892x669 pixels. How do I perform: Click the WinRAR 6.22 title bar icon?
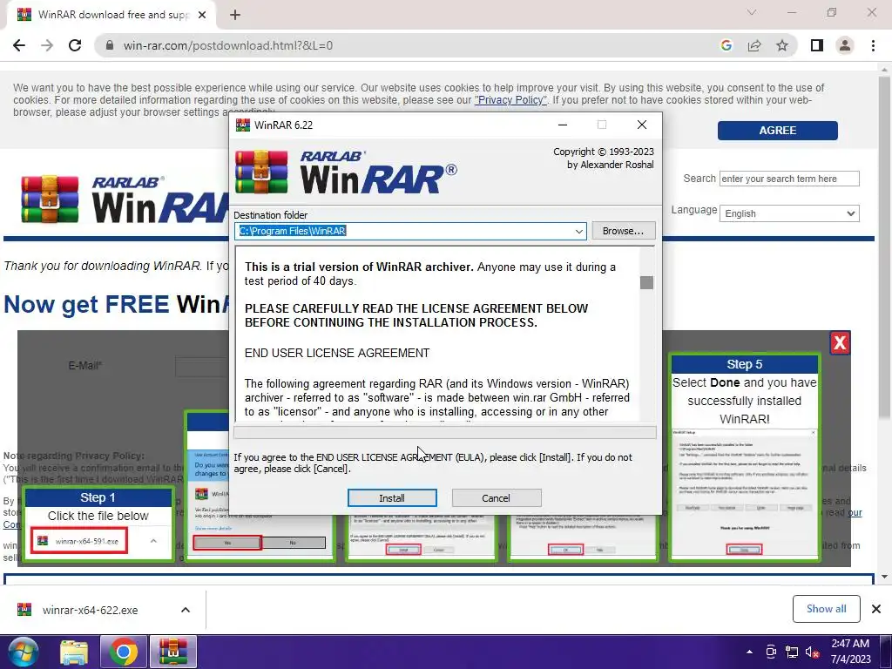pyautogui.click(x=243, y=125)
